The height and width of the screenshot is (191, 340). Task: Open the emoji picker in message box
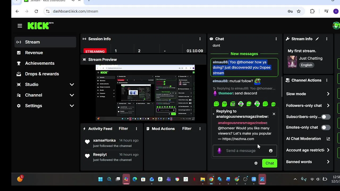(x=271, y=151)
